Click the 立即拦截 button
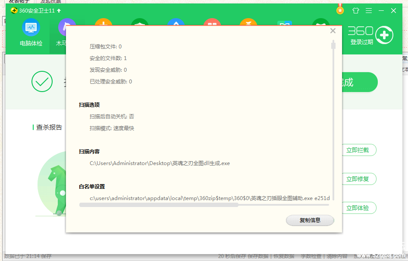Image resolution: width=408 pixels, height=261 pixels. (359, 150)
